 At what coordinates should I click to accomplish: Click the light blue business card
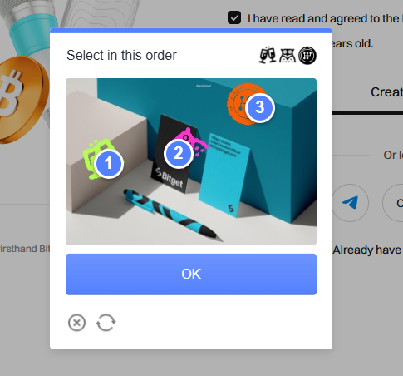click(x=223, y=176)
